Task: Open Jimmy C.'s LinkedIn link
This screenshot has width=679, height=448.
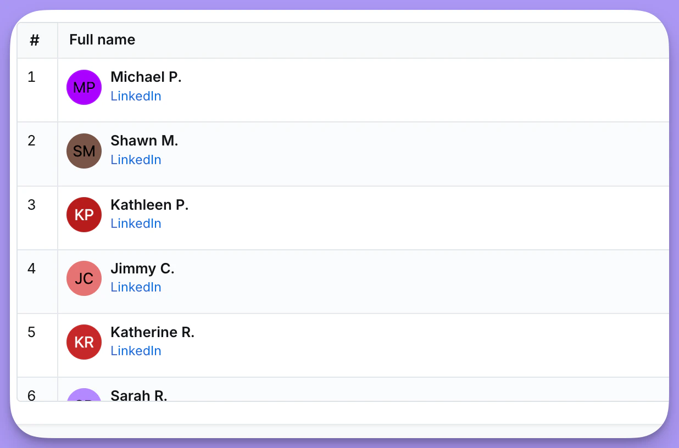Action: [x=136, y=287]
